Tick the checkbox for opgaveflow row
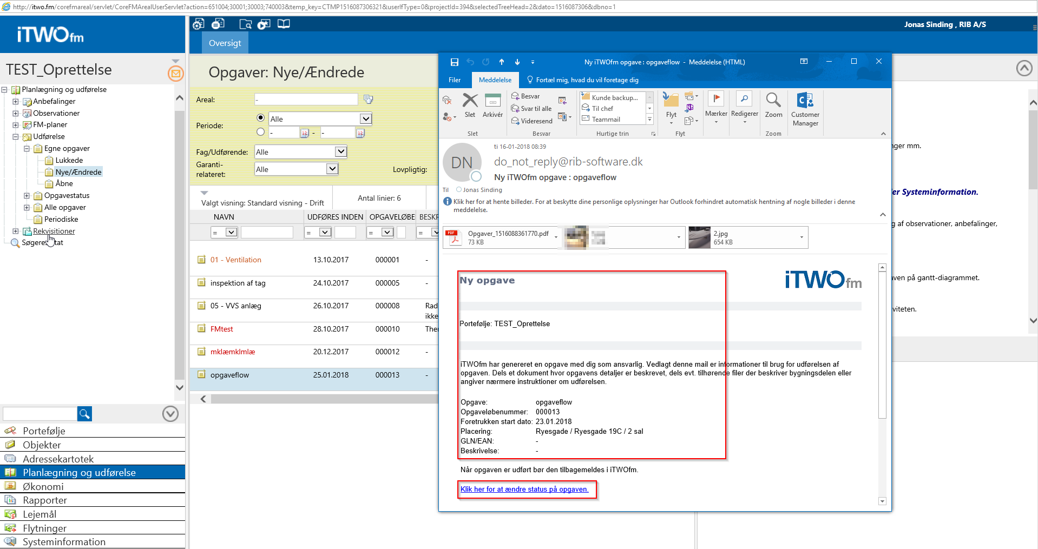Image resolution: width=1038 pixels, height=549 pixels. coord(201,375)
